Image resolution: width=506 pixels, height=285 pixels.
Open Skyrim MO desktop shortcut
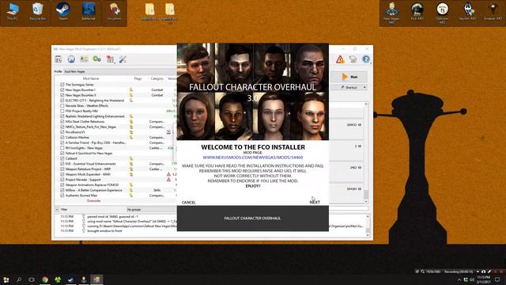(468, 12)
